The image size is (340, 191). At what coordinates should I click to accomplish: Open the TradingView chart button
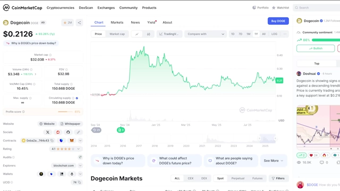click(169, 34)
